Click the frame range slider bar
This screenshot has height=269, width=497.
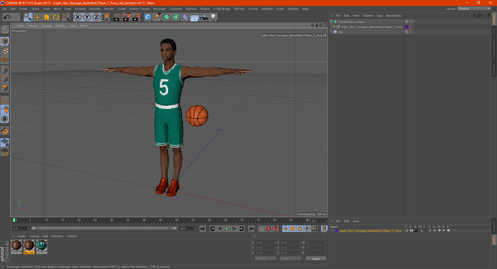point(104,228)
